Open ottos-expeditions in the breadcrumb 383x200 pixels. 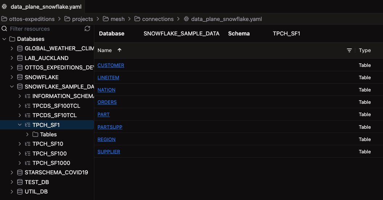(x=32, y=19)
